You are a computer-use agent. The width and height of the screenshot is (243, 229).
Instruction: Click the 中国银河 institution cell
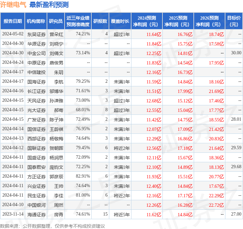[x=37, y=205]
